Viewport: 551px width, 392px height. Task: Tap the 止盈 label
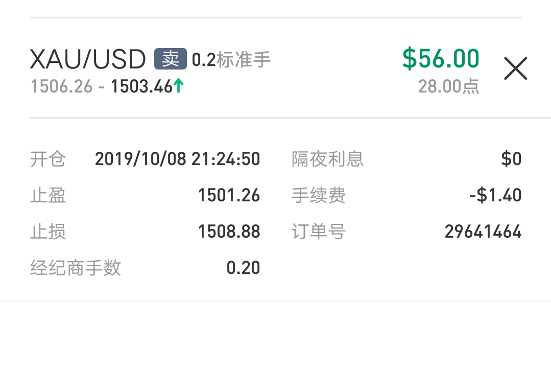(x=48, y=195)
